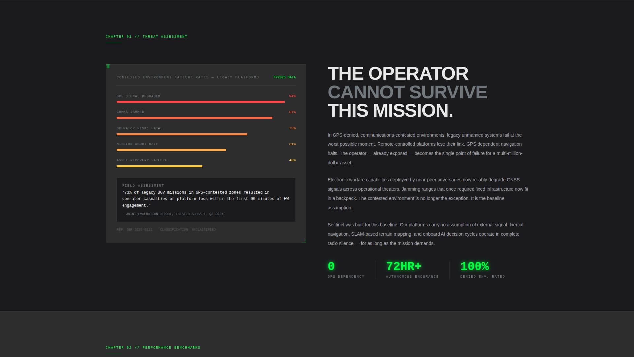The width and height of the screenshot is (634, 357).
Task: Click the FY2025 DATA tag
Action: [x=285, y=77]
